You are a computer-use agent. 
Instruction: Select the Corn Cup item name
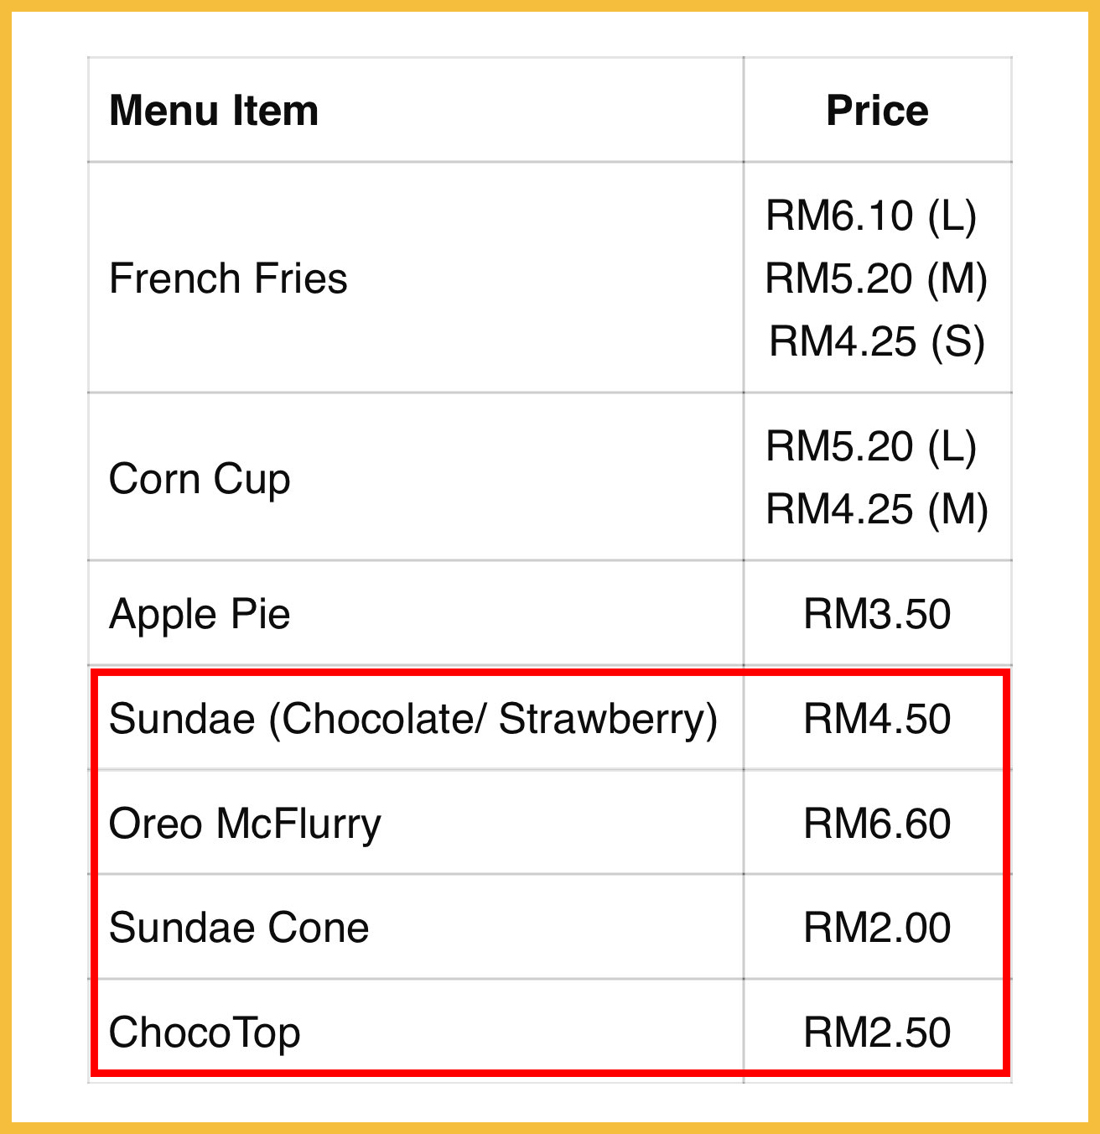point(200,479)
